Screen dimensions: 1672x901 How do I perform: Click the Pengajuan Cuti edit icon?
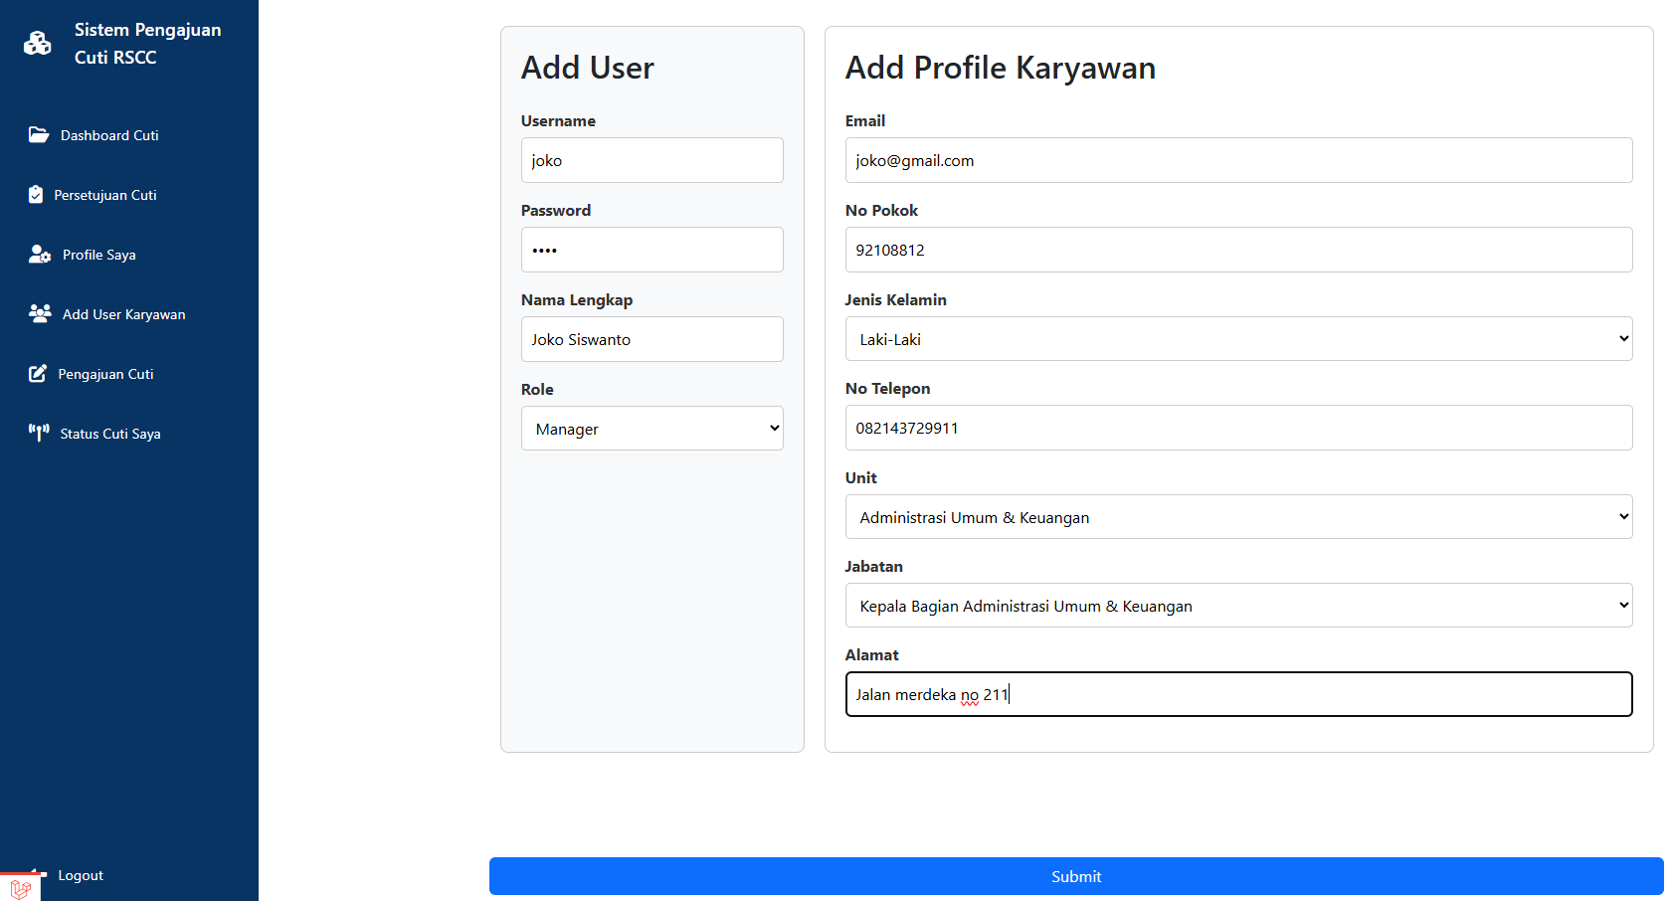[38, 374]
